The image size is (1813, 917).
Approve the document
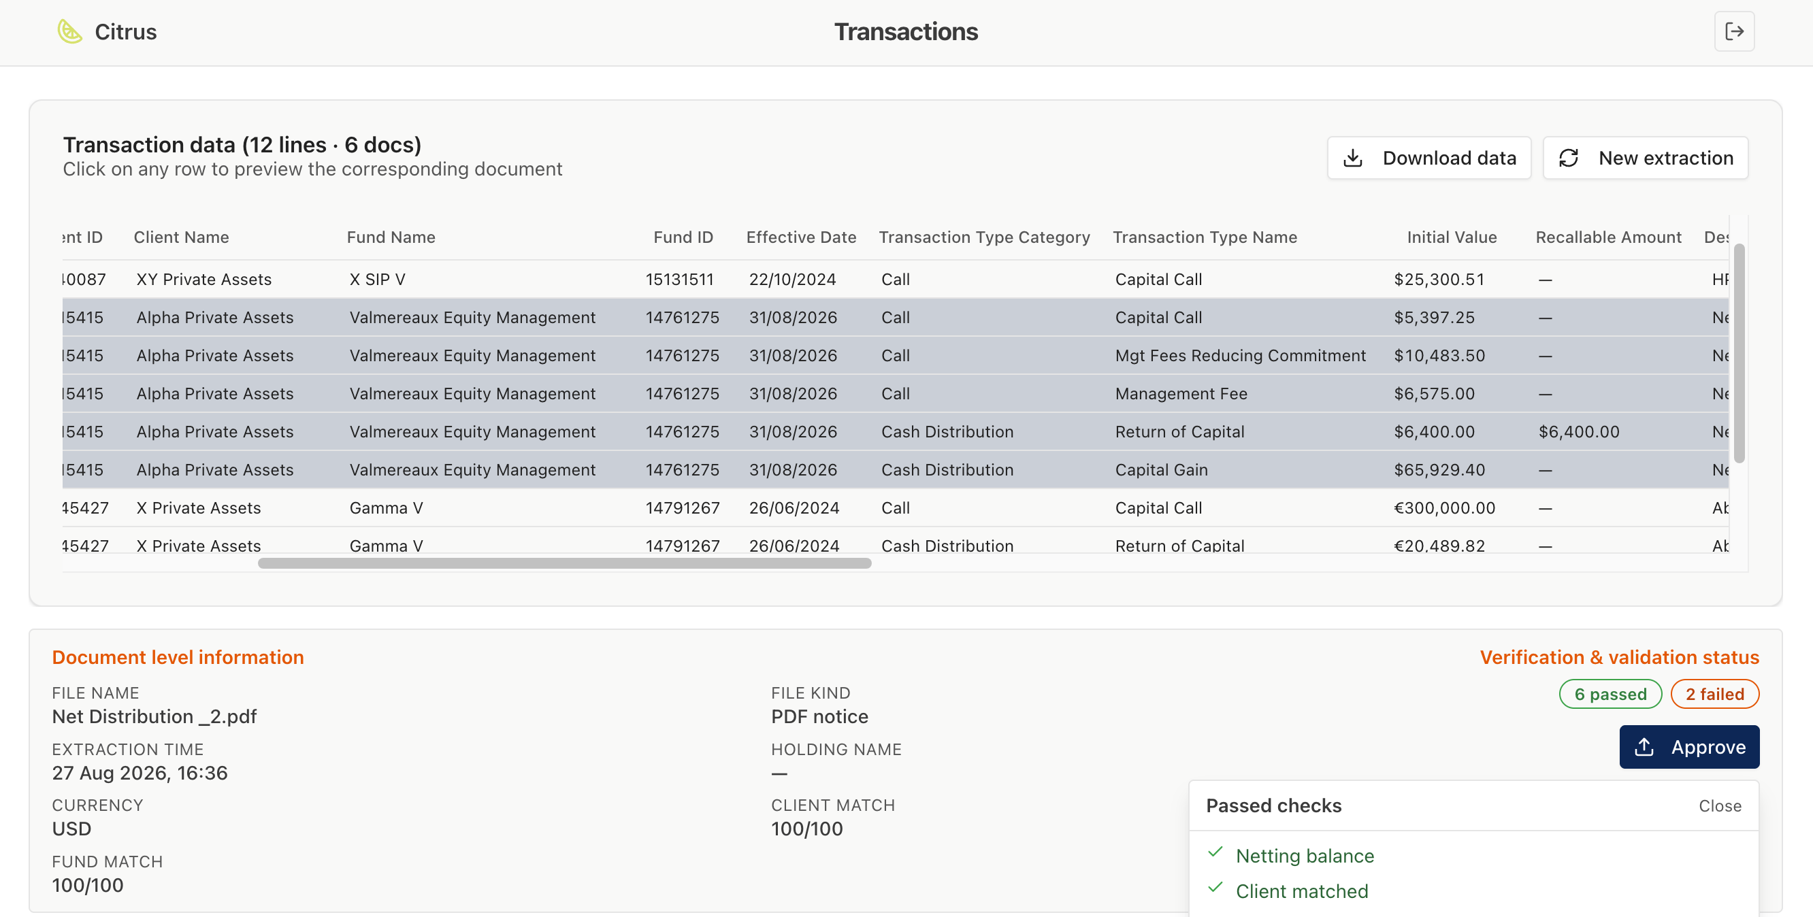click(1689, 747)
